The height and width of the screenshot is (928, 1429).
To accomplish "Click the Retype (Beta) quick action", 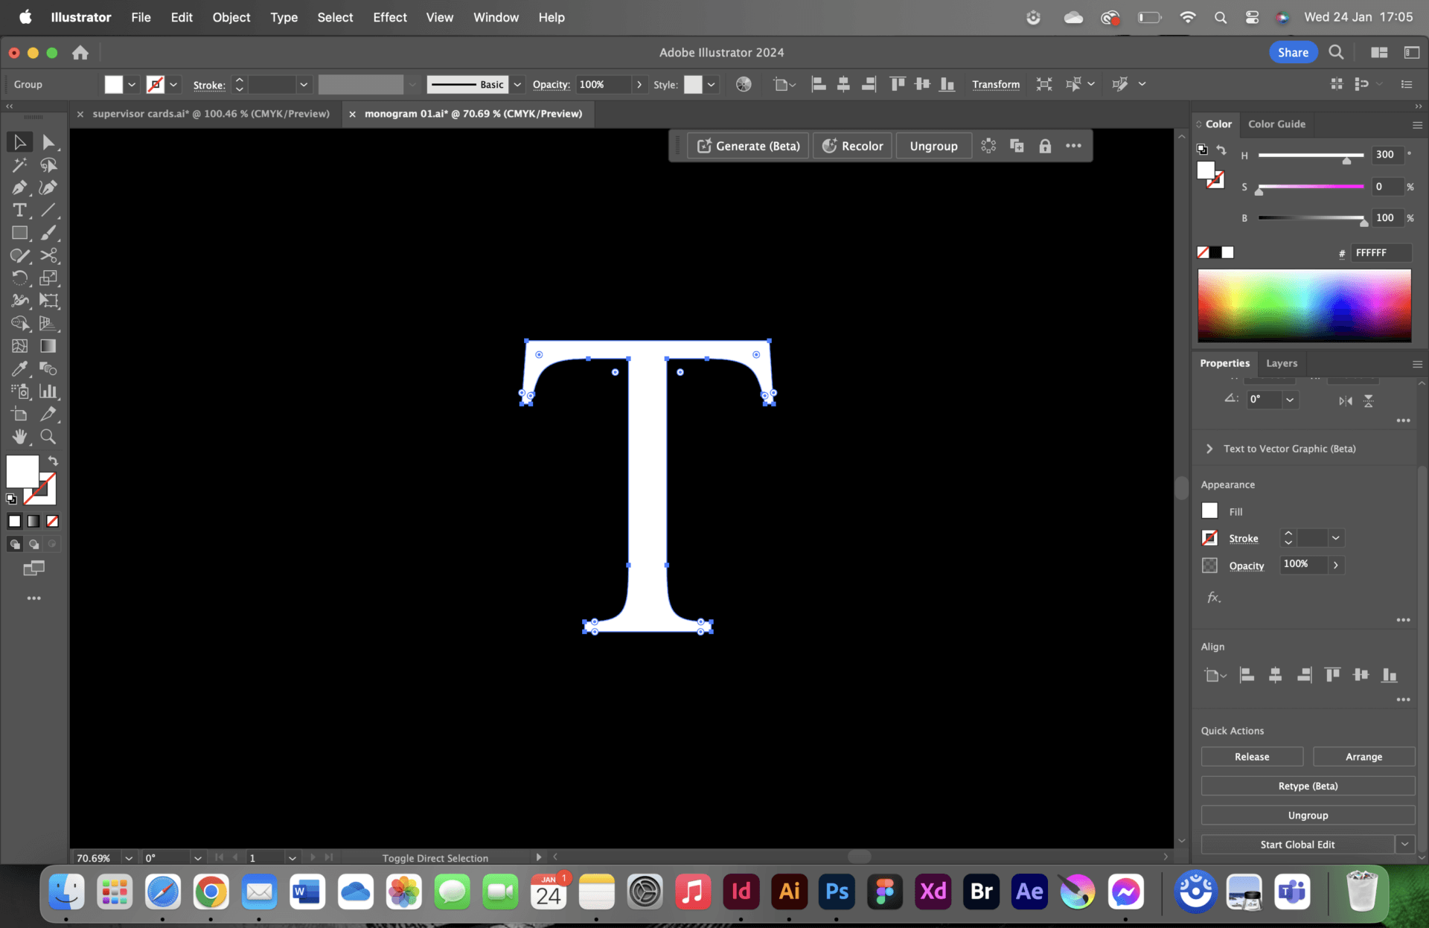I will 1307,786.
